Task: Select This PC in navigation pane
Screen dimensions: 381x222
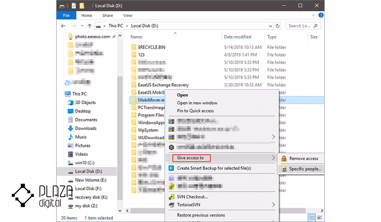Action: [79, 94]
